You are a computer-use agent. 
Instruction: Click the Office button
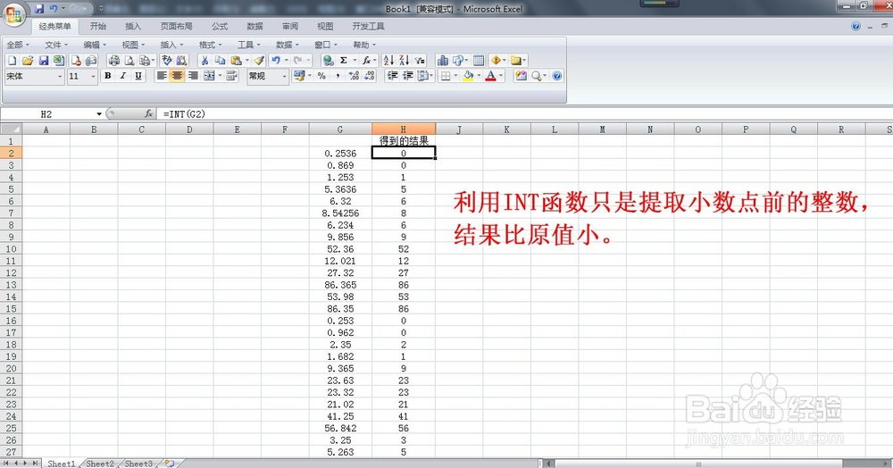pos(13,14)
